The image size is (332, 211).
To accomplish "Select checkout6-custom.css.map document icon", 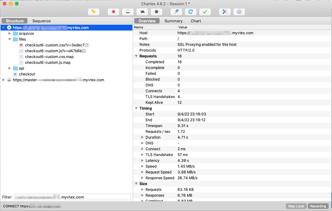I will click(x=21, y=56).
